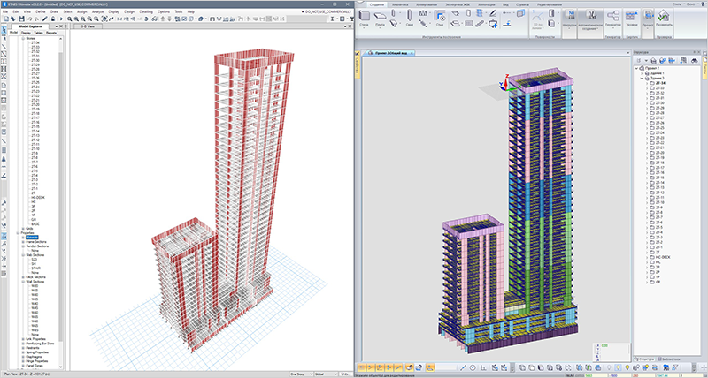Open the One Story dropdown in status bar
The height and width of the screenshot is (378, 708).
pyautogui.click(x=301, y=374)
